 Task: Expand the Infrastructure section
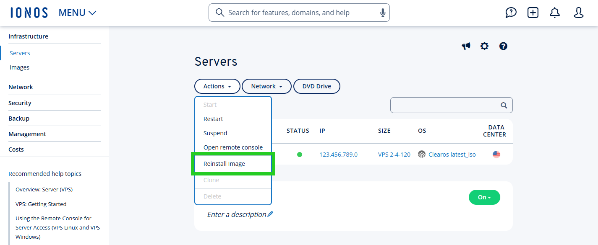click(x=28, y=36)
